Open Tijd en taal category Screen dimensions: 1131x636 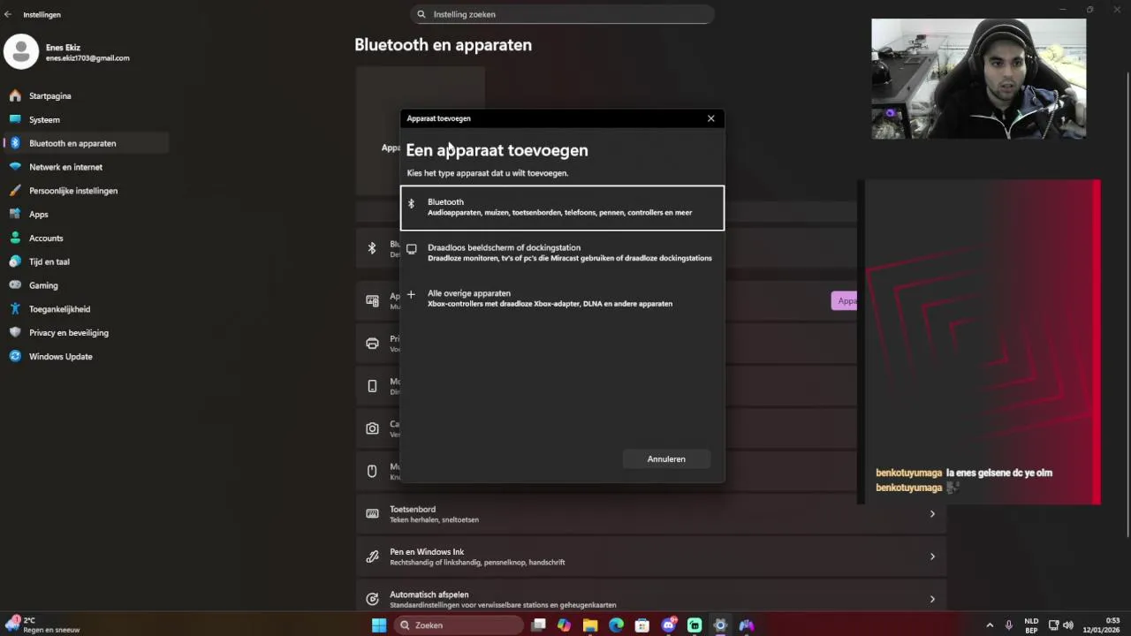pyautogui.click(x=86, y=262)
